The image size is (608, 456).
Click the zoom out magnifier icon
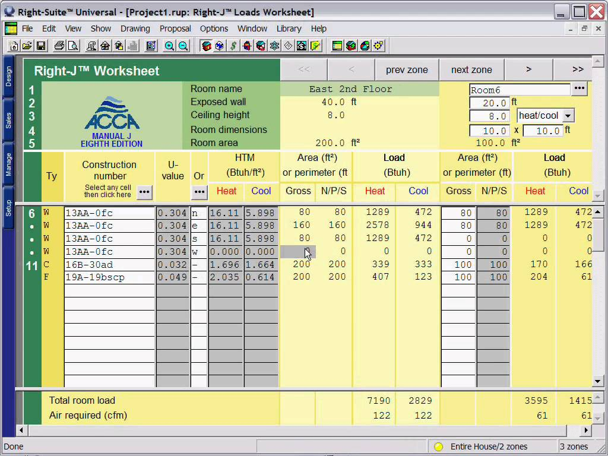click(x=183, y=46)
